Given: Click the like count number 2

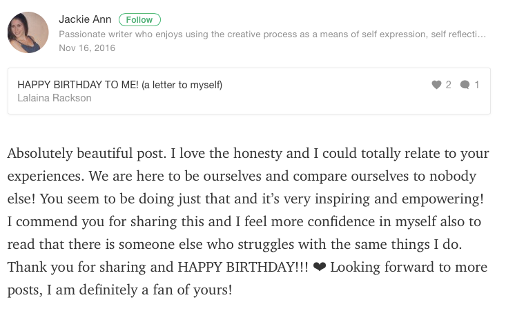Looking at the screenshot, I should pyautogui.click(x=448, y=85).
